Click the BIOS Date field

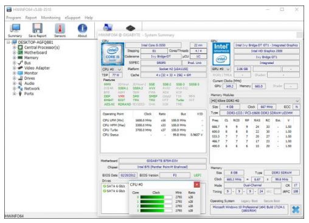(x=128, y=175)
